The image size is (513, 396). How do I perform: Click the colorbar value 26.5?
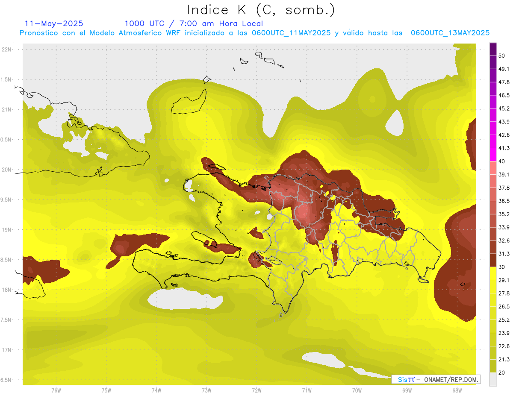(x=504, y=307)
